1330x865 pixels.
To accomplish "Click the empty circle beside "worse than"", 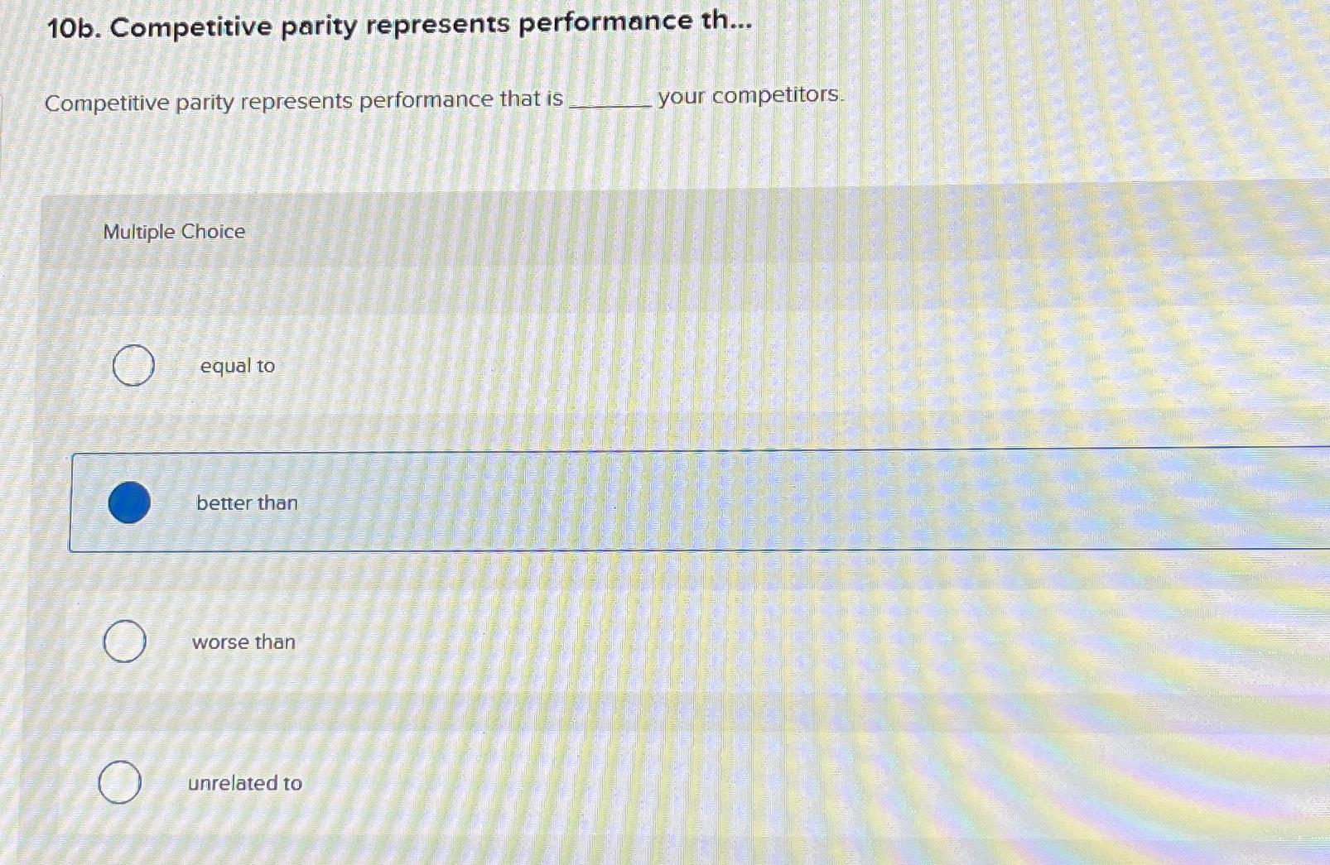I will click(x=124, y=642).
